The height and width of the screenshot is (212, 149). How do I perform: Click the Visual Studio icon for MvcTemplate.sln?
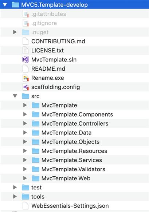[x=26, y=59]
